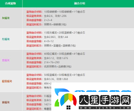The image size is (134, 111).
Task: Click 宠物融合材料 label in 紫蝠龙 row
Action: [x=34, y=96]
